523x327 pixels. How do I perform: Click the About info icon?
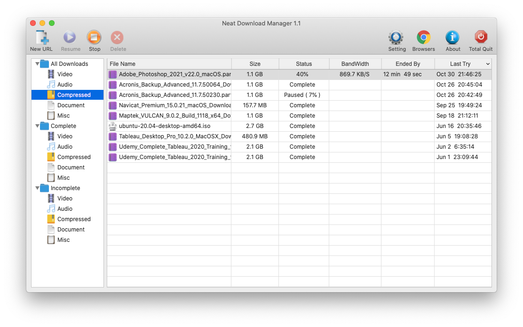(452, 38)
